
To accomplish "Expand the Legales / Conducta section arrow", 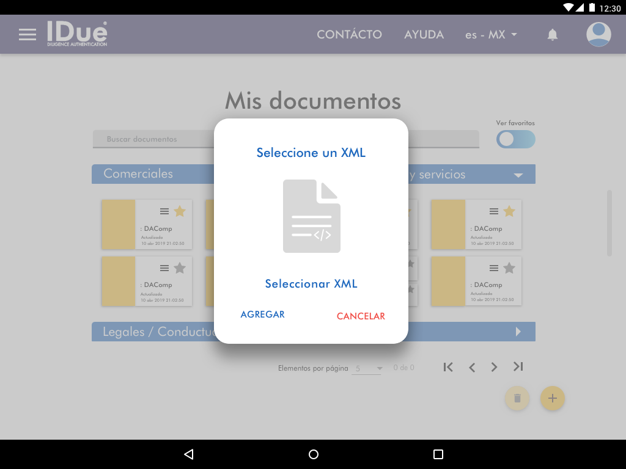I will [518, 332].
